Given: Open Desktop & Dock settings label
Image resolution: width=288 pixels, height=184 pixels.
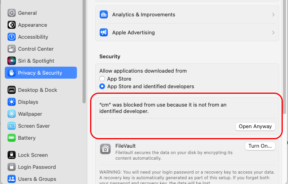Looking at the screenshot, I should pos(38,90).
